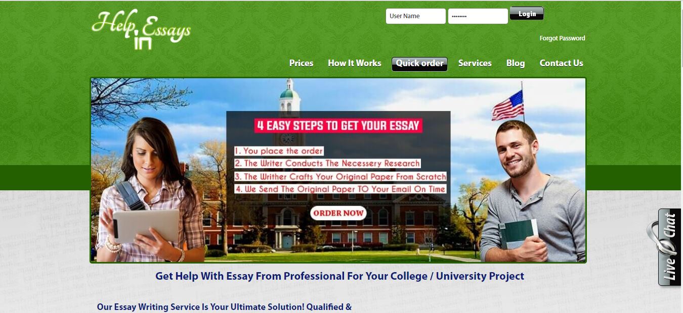
Task: Open the Contact Us page
Action: point(561,63)
